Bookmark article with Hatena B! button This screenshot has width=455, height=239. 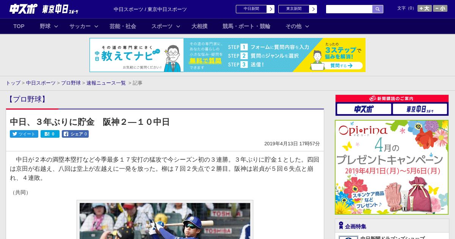[x=50, y=134]
